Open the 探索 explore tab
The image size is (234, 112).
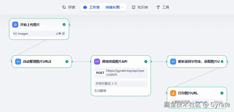coord(69,7)
